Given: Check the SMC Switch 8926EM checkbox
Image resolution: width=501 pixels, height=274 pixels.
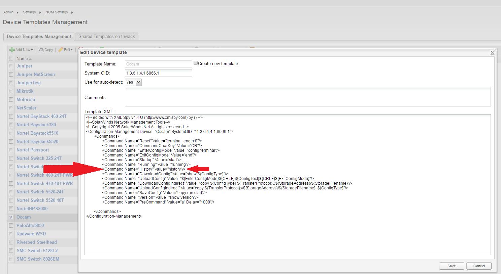Looking at the screenshot, I should 11,259.
